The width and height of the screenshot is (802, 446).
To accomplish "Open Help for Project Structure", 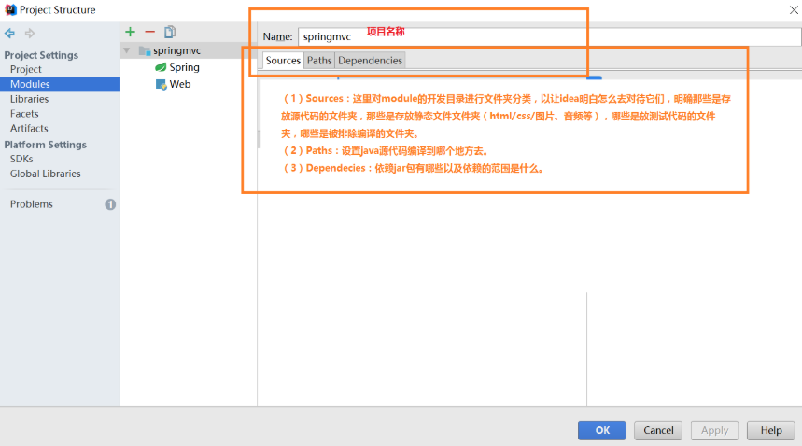I will (x=771, y=430).
